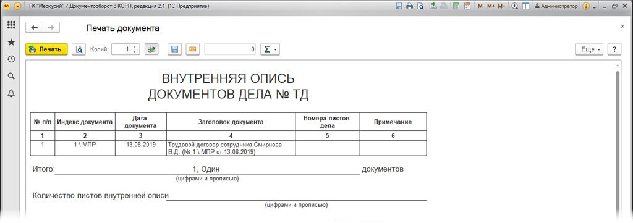
Task: Click the text Количество листов внутренней описи
Action: (x=100, y=196)
